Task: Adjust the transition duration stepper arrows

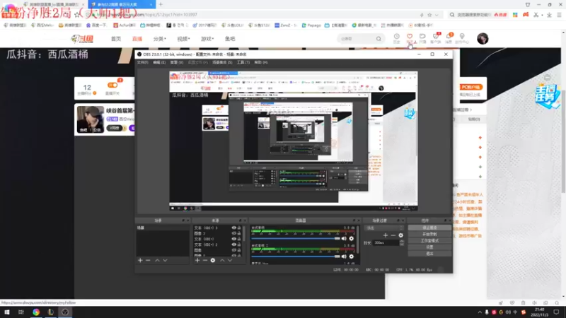Action: [402, 243]
